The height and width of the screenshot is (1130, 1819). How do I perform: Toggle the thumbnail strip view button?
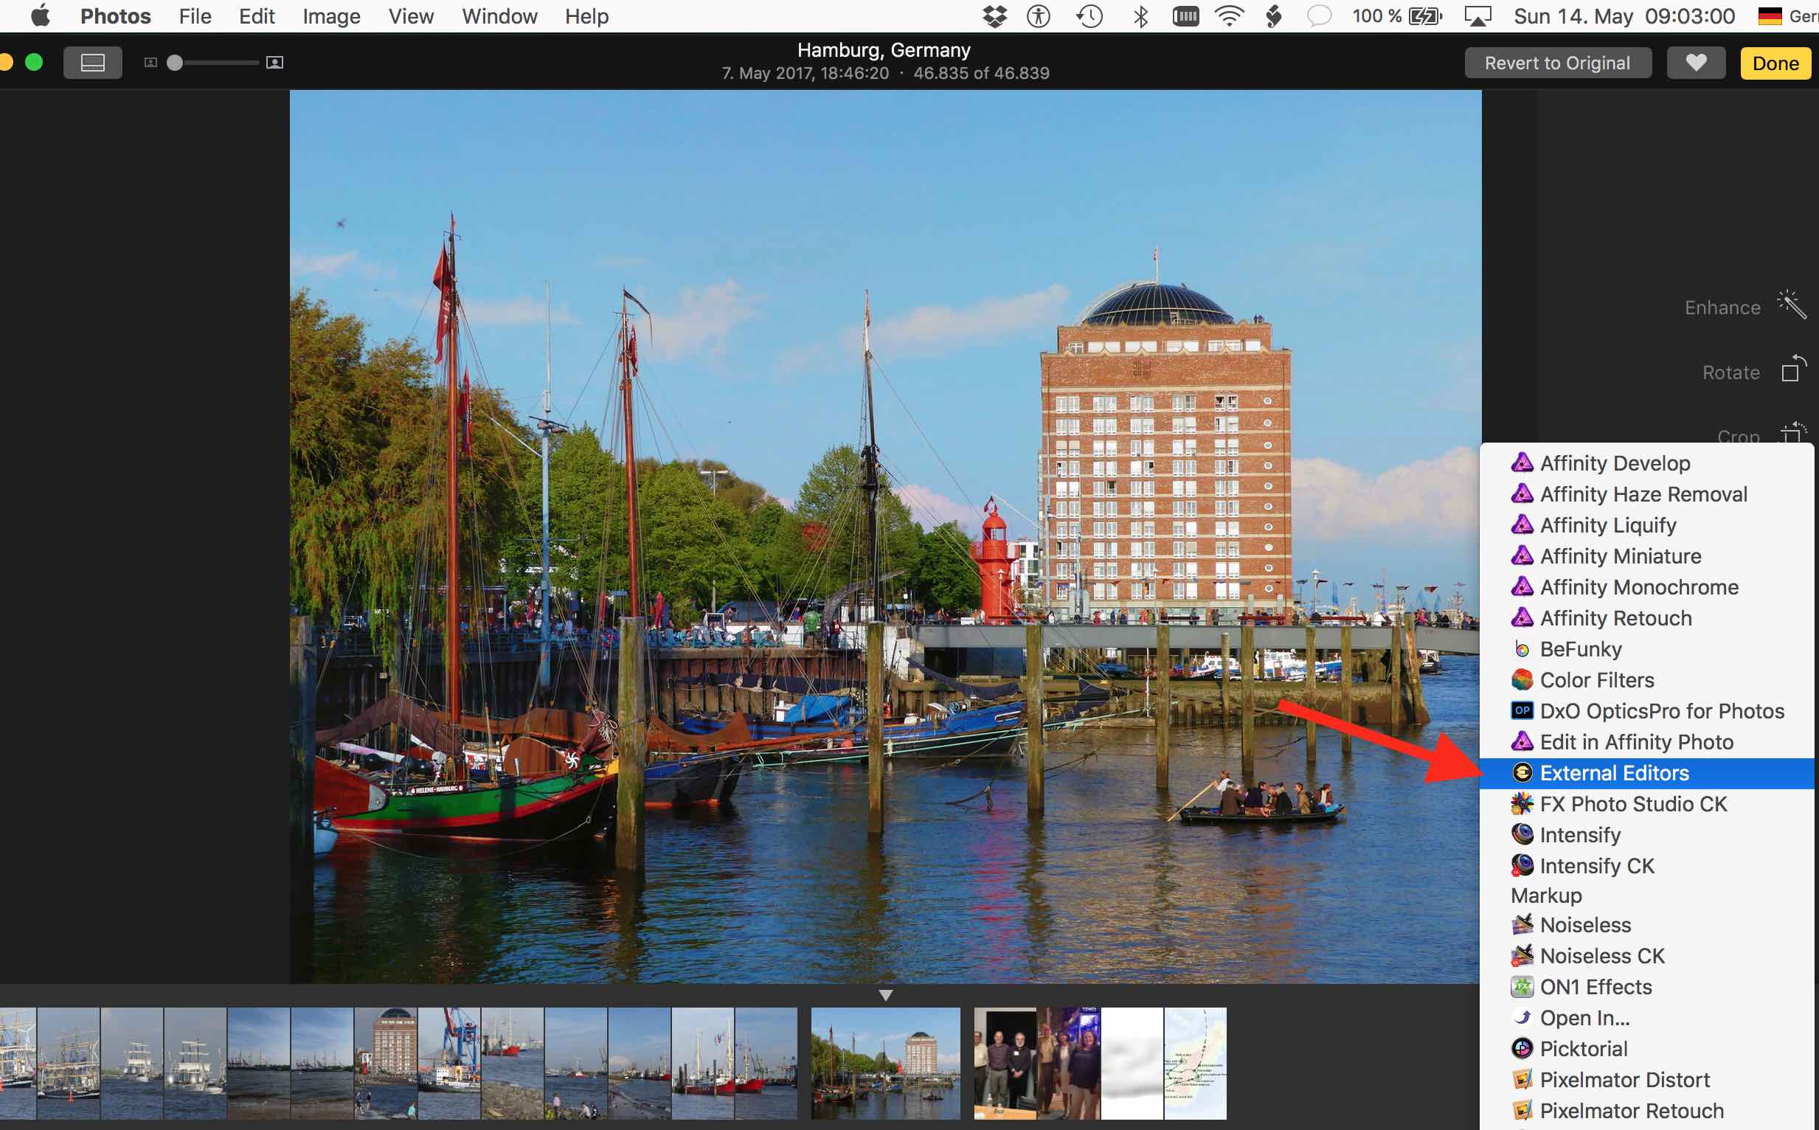[x=93, y=63]
